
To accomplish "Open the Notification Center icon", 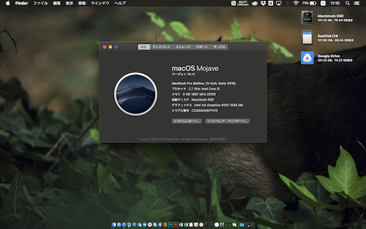I will 357,3.
